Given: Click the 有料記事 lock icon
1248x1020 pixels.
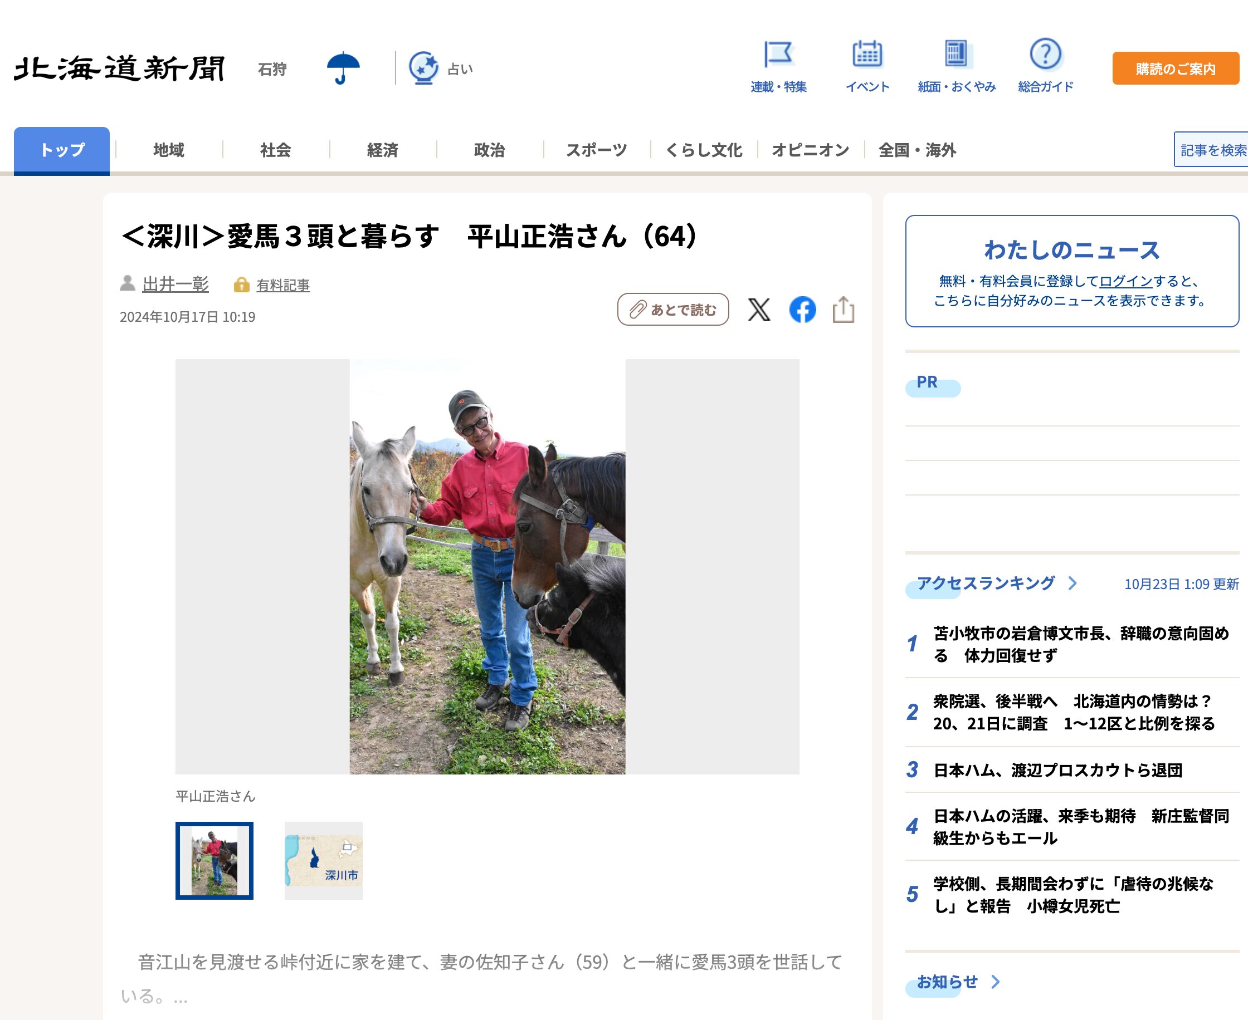Looking at the screenshot, I should 243,286.
